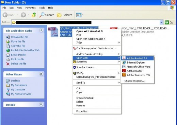The width and height of the screenshot is (177, 125).
Task: Click the blacked-out address path field
Action: point(53,22)
